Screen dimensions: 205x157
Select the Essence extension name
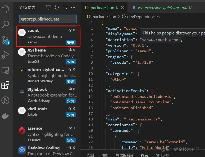[35, 128]
